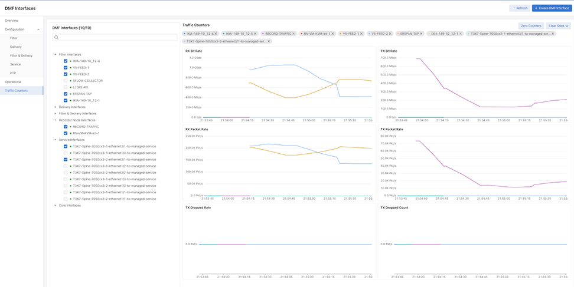Remove the IXIA-149-10_12-4 tag with its X icon
This screenshot has width=574, height=287.
(x=216, y=34)
